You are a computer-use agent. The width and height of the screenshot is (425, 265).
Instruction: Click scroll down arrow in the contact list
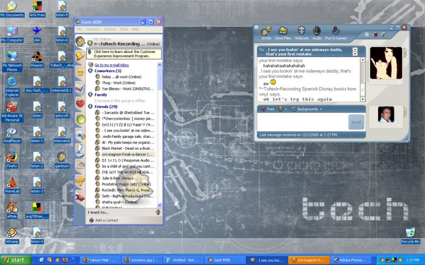[x=159, y=205]
